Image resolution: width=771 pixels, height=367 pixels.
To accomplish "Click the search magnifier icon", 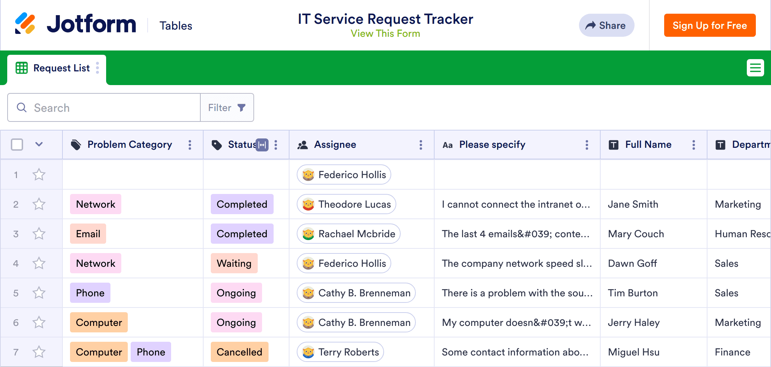I will click(x=22, y=107).
